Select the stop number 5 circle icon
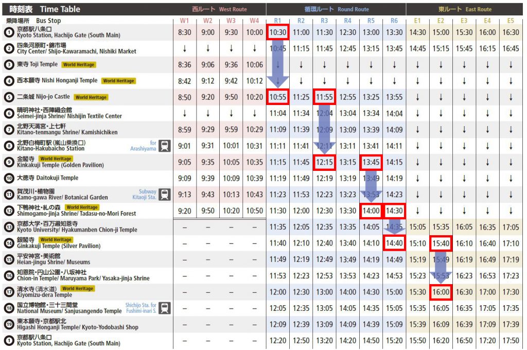 point(9,97)
